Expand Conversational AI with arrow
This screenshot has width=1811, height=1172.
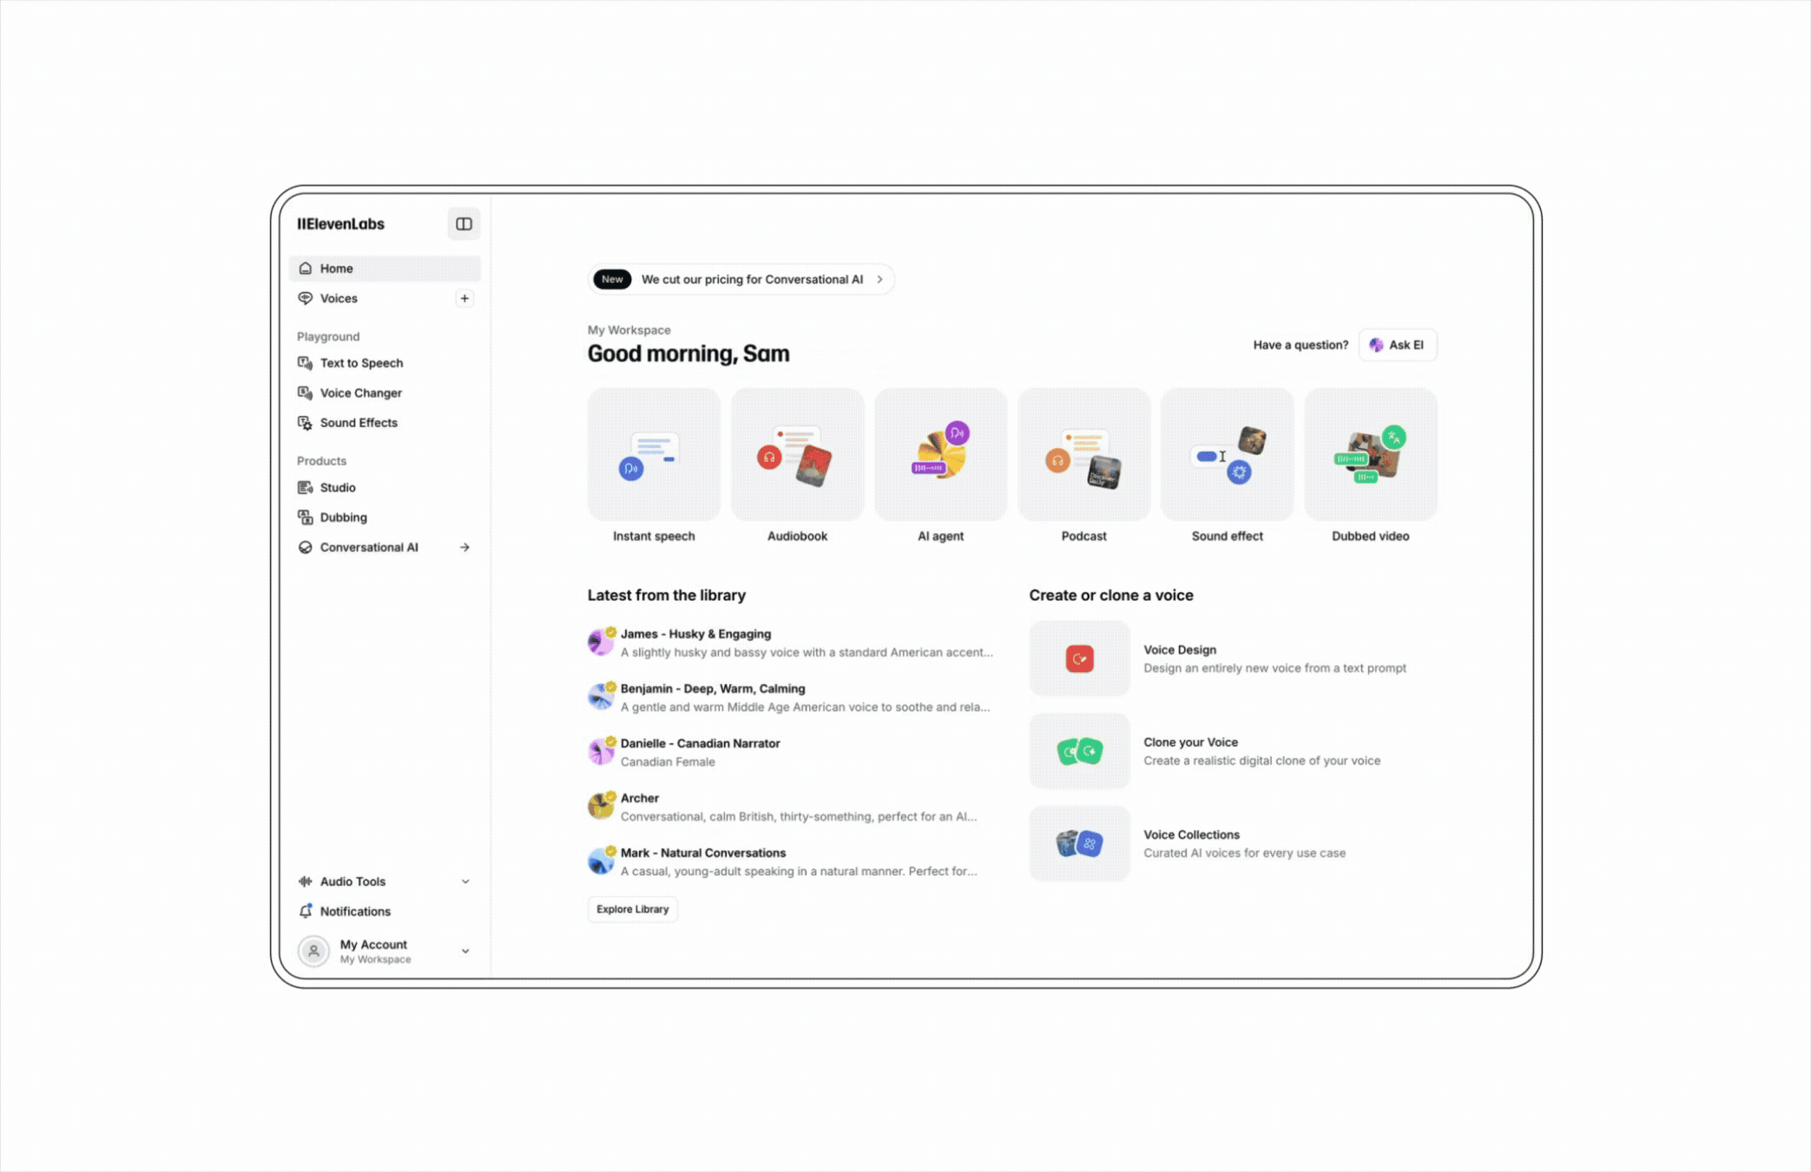pyautogui.click(x=464, y=547)
